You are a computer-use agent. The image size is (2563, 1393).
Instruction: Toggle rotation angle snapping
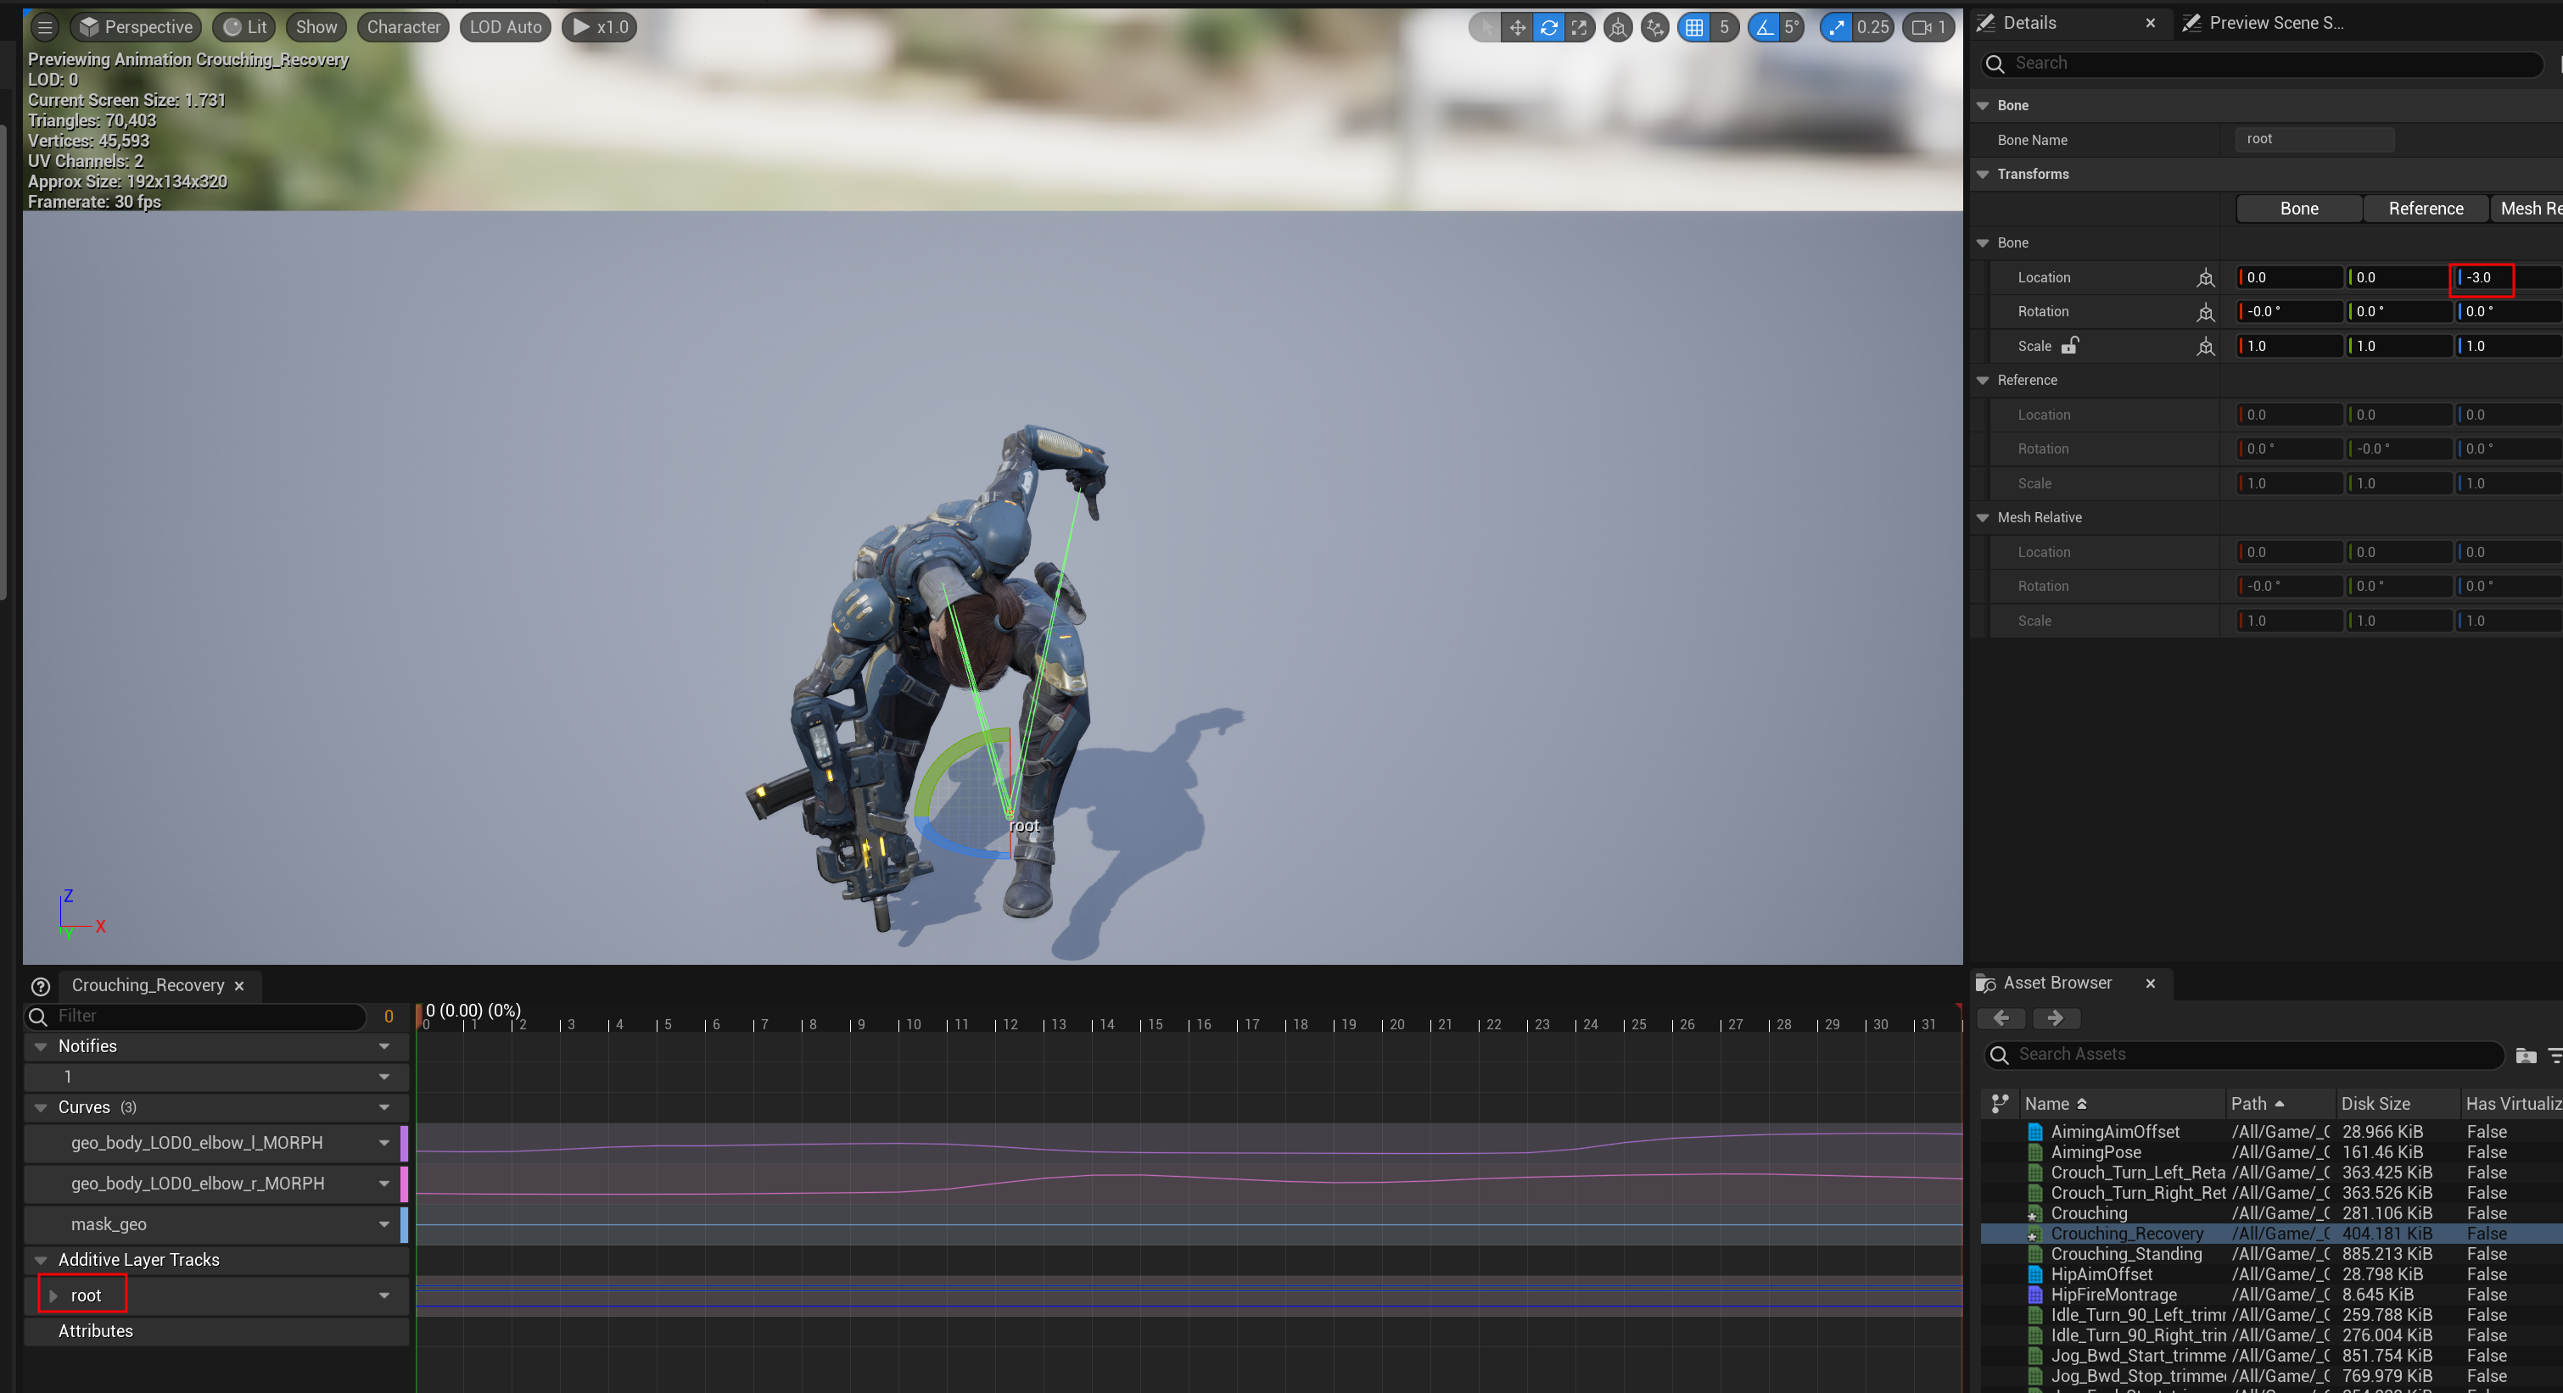click(1764, 28)
